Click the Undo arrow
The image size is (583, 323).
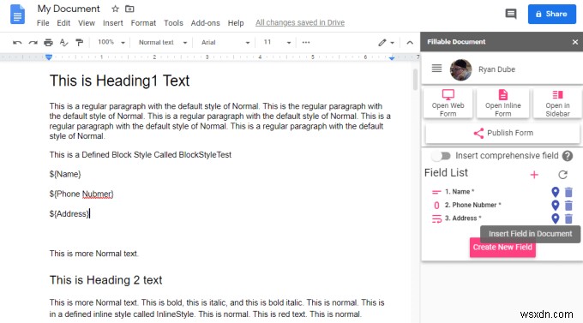(17, 43)
